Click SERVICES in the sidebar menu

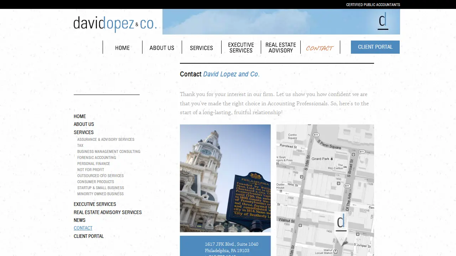[84, 132]
